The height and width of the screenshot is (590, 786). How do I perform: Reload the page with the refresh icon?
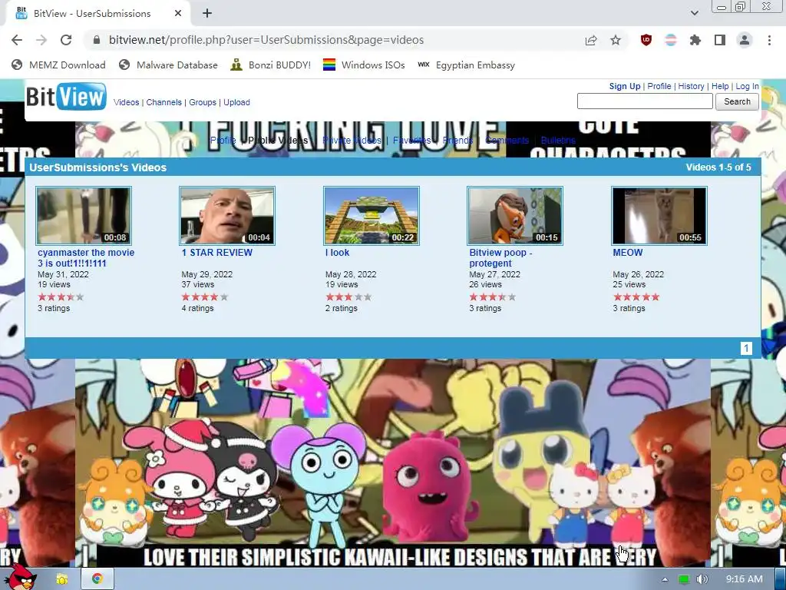click(66, 40)
